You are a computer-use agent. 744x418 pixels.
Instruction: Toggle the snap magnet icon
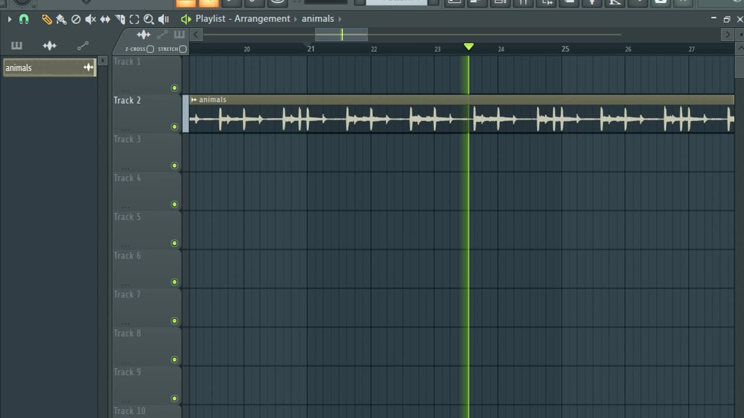24,19
